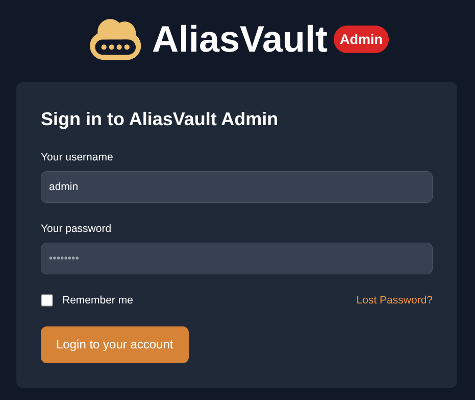Focus the Your password input field
The width and height of the screenshot is (475, 400).
pyautogui.click(x=237, y=258)
